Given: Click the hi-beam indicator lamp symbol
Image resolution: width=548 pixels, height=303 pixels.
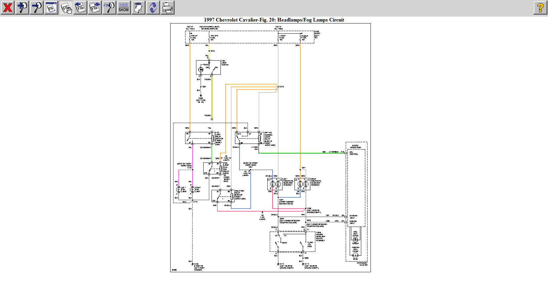Looking at the screenshot, I should [x=355, y=255].
